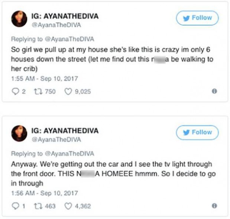Screen dimensions: 230x219
Task: Open the info icon on the second tweet
Action: [214, 206]
